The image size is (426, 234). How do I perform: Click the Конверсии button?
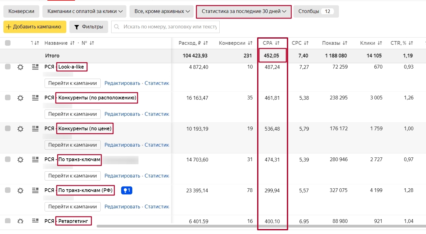pos(21,11)
